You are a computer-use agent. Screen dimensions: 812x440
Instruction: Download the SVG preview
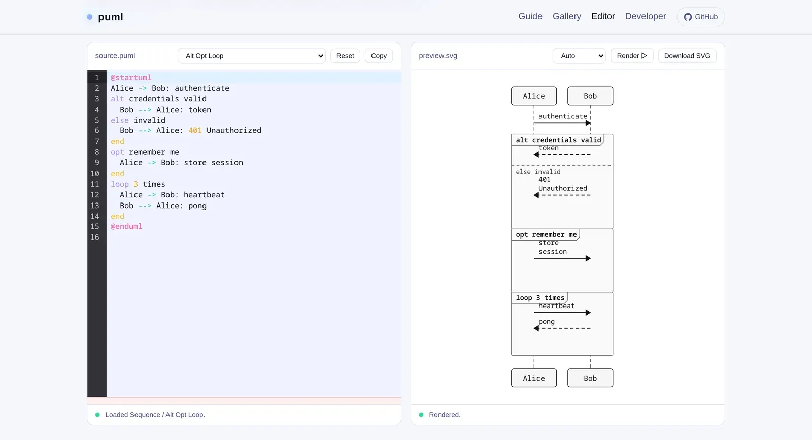687,56
